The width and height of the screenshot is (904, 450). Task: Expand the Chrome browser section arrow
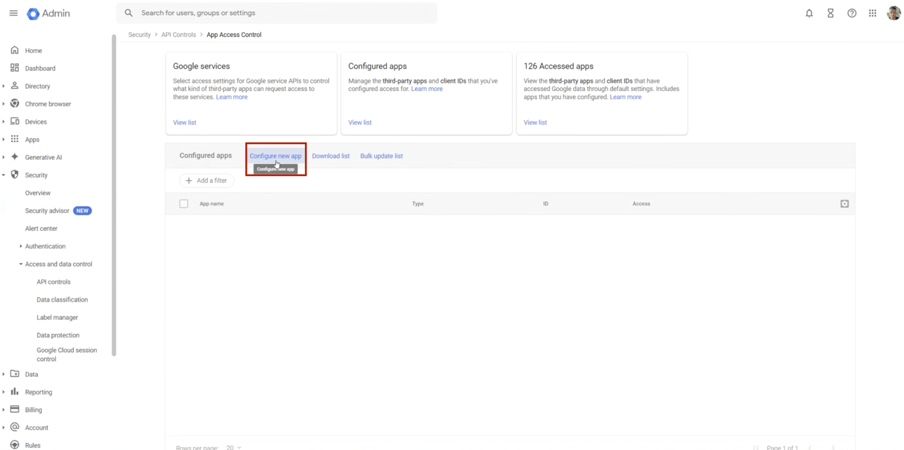3,104
